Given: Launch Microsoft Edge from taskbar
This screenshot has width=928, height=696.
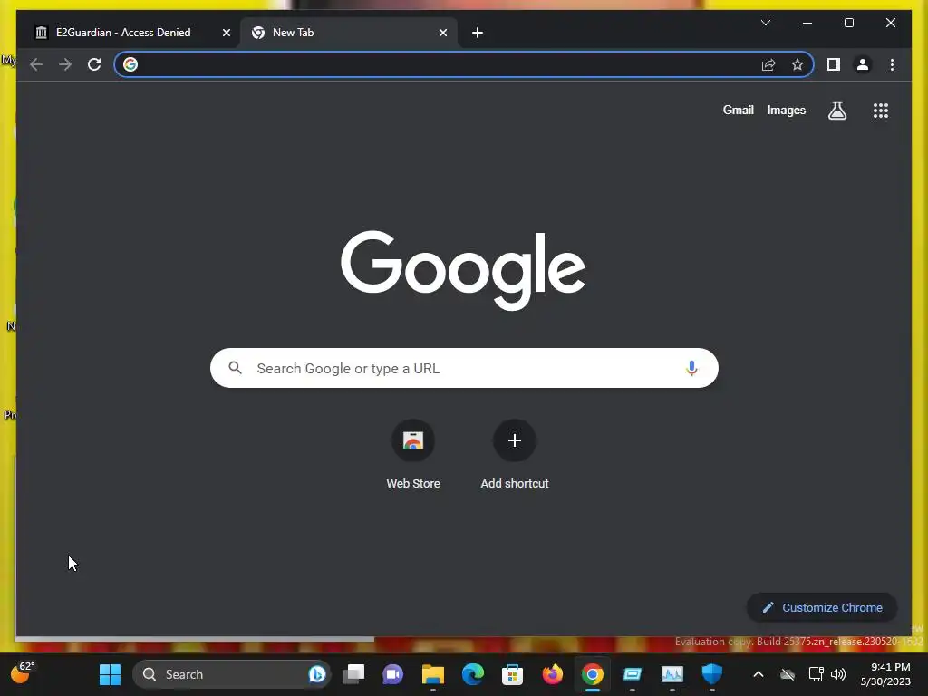Looking at the screenshot, I should 473,674.
